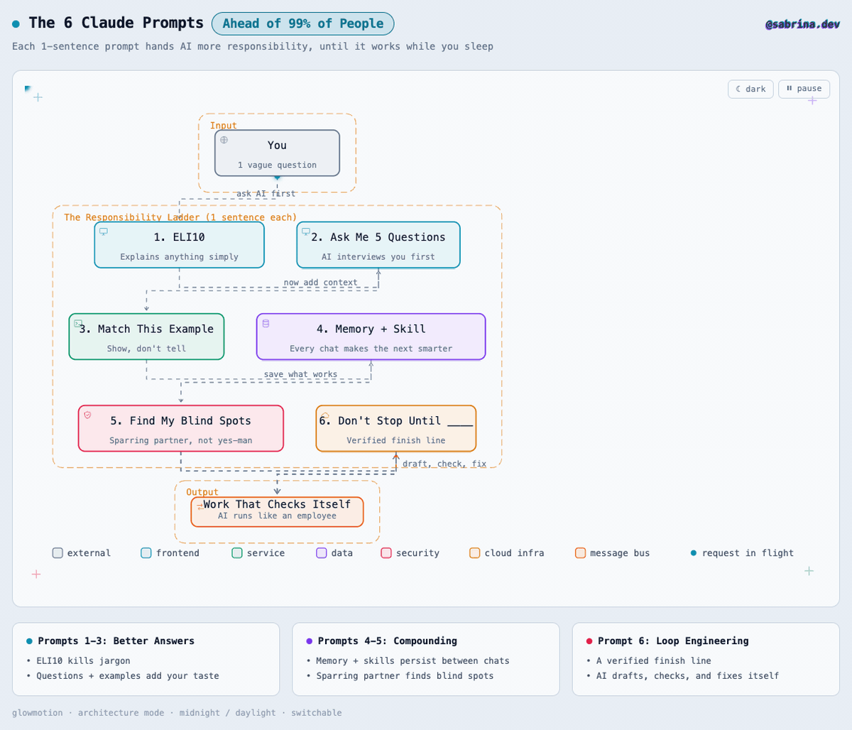The height and width of the screenshot is (730, 852).
Task: Click the 'AI runs like an employee' caption
Action: tap(277, 516)
